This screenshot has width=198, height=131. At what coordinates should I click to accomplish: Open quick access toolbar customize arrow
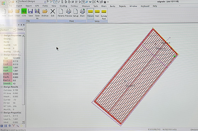tap(108, 2)
